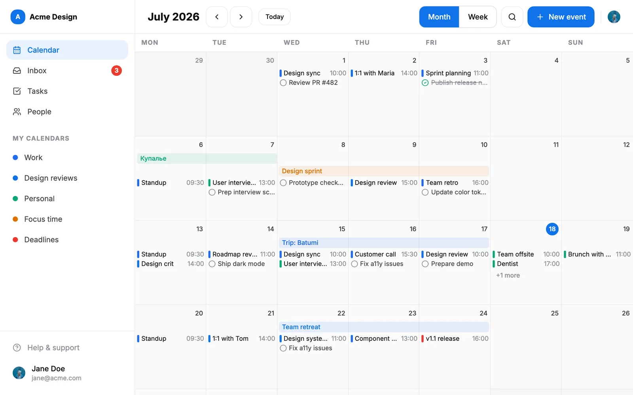
Task: Open 1:1 with Tom event
Action: (242, 339)
